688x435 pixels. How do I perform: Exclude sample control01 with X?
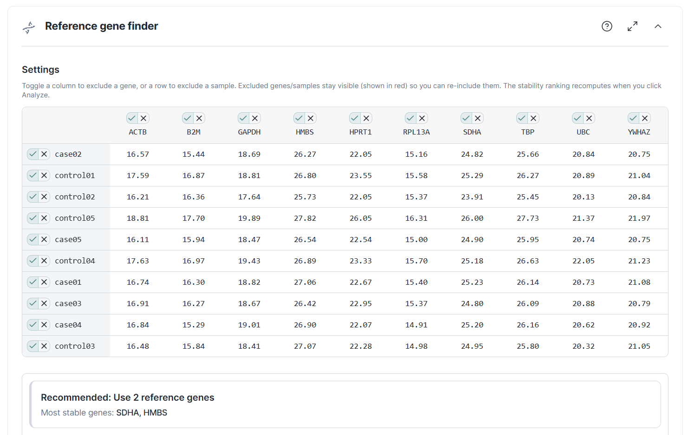click(x=44, y=175)
